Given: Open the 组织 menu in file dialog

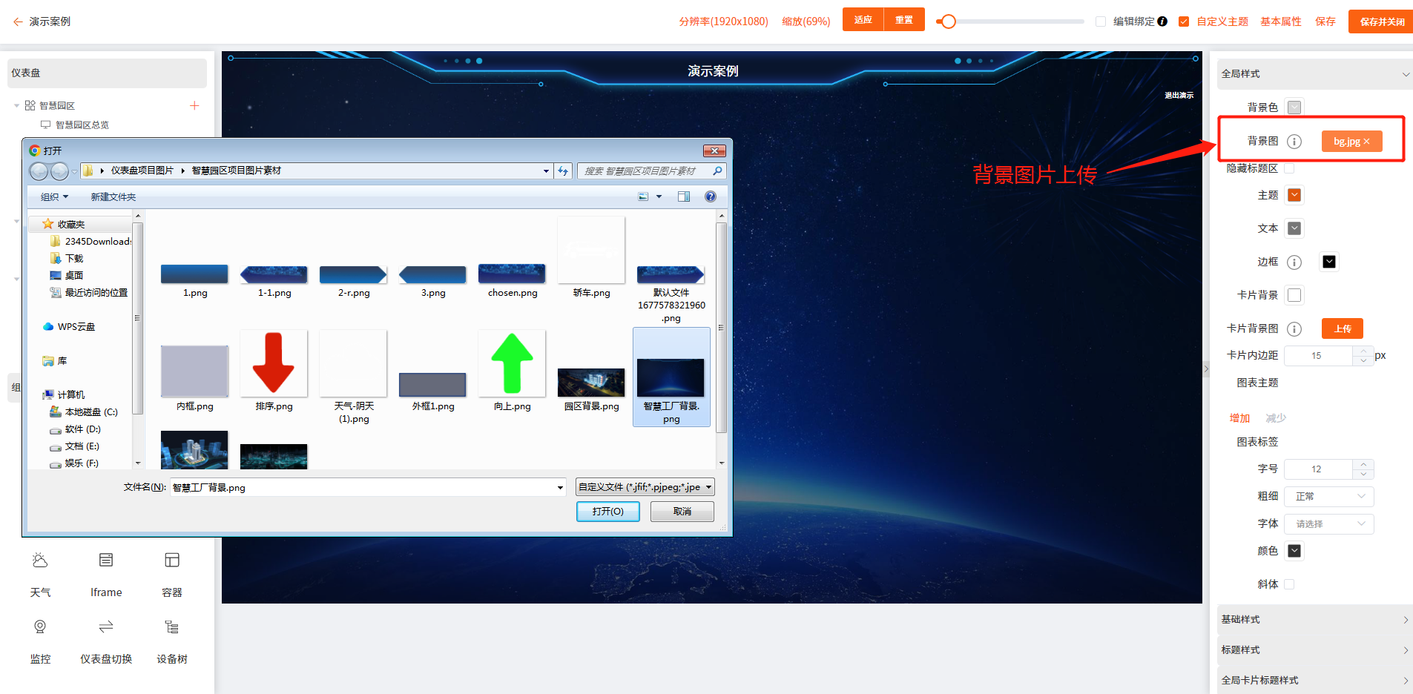Looking at the screenshot, I should coord(54,196).
